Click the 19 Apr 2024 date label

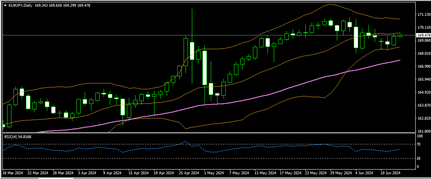(x=163, y=173)
